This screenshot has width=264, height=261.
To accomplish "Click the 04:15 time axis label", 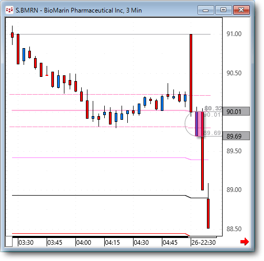I will pos(113,243).
